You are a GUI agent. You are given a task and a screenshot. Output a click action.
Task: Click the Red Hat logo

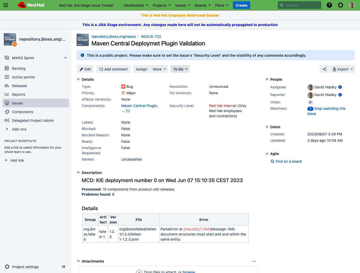tap(31, 5)
